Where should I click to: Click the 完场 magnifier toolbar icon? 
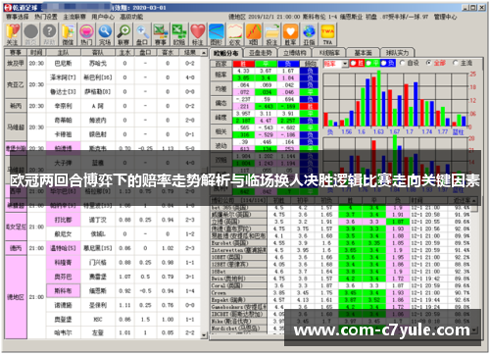click(105, 34)
